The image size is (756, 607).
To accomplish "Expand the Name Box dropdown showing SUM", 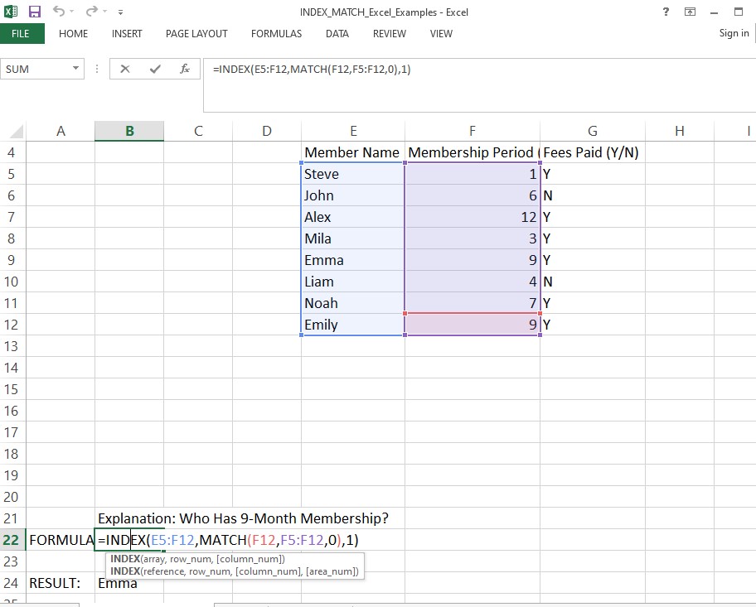I will click(x=76, y=70).
